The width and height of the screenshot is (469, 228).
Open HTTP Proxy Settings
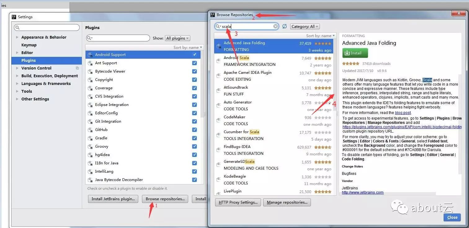[x=238, y=202]
